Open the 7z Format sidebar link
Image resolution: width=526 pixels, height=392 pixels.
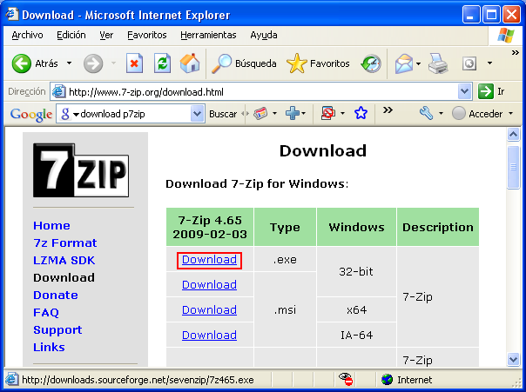(x=65, y=243)
